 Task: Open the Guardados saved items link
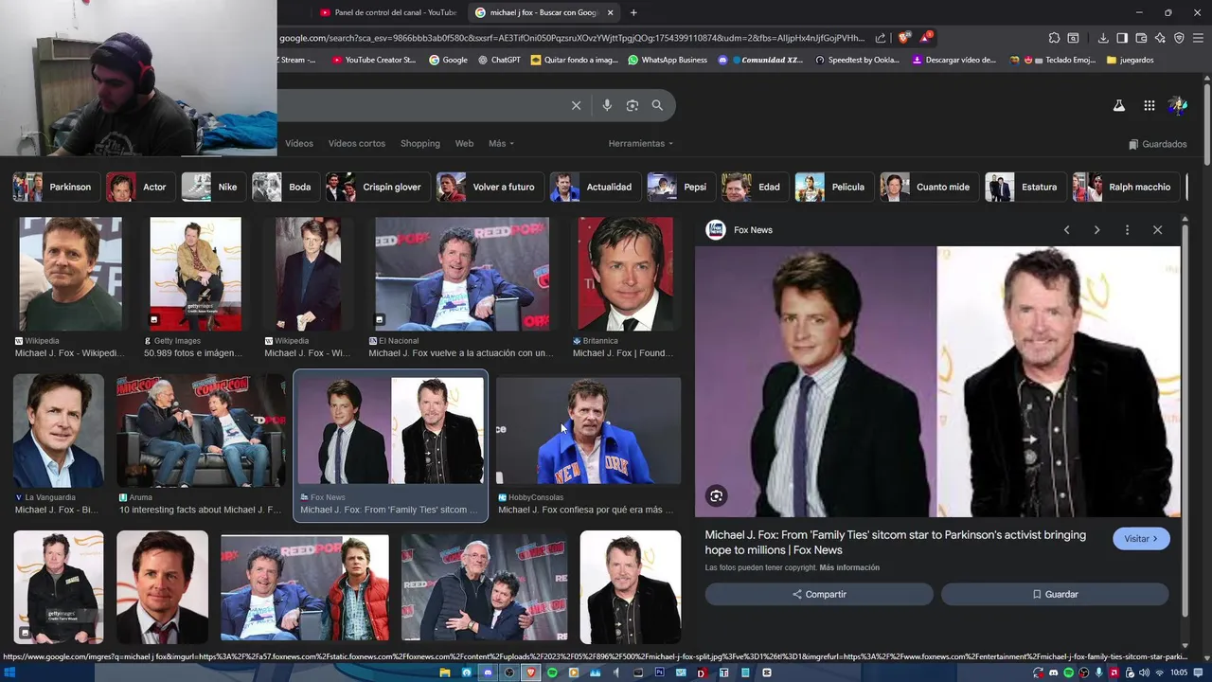click(x=1157, y=144)
